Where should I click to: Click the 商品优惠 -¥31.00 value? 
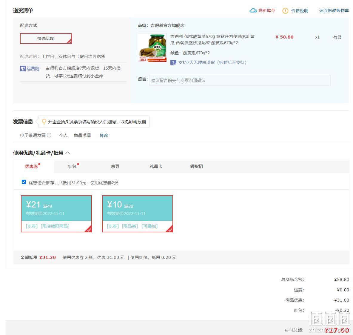(x=341, y=300)
